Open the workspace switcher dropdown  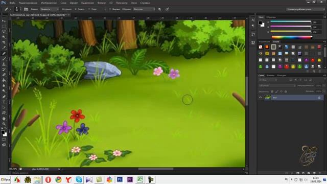pyautogui.click(x=306, y=9)
